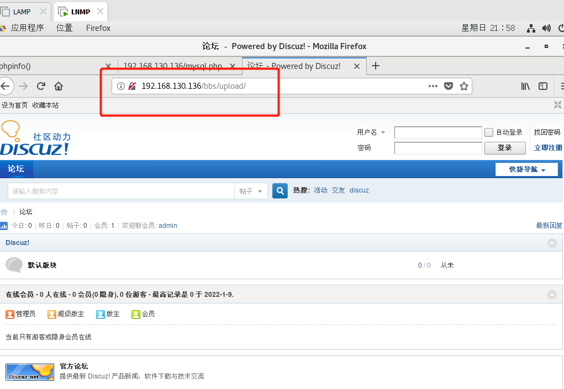Focus the 用户名 input field
This screenshot has width=564, height=389.
pos(438,132)
